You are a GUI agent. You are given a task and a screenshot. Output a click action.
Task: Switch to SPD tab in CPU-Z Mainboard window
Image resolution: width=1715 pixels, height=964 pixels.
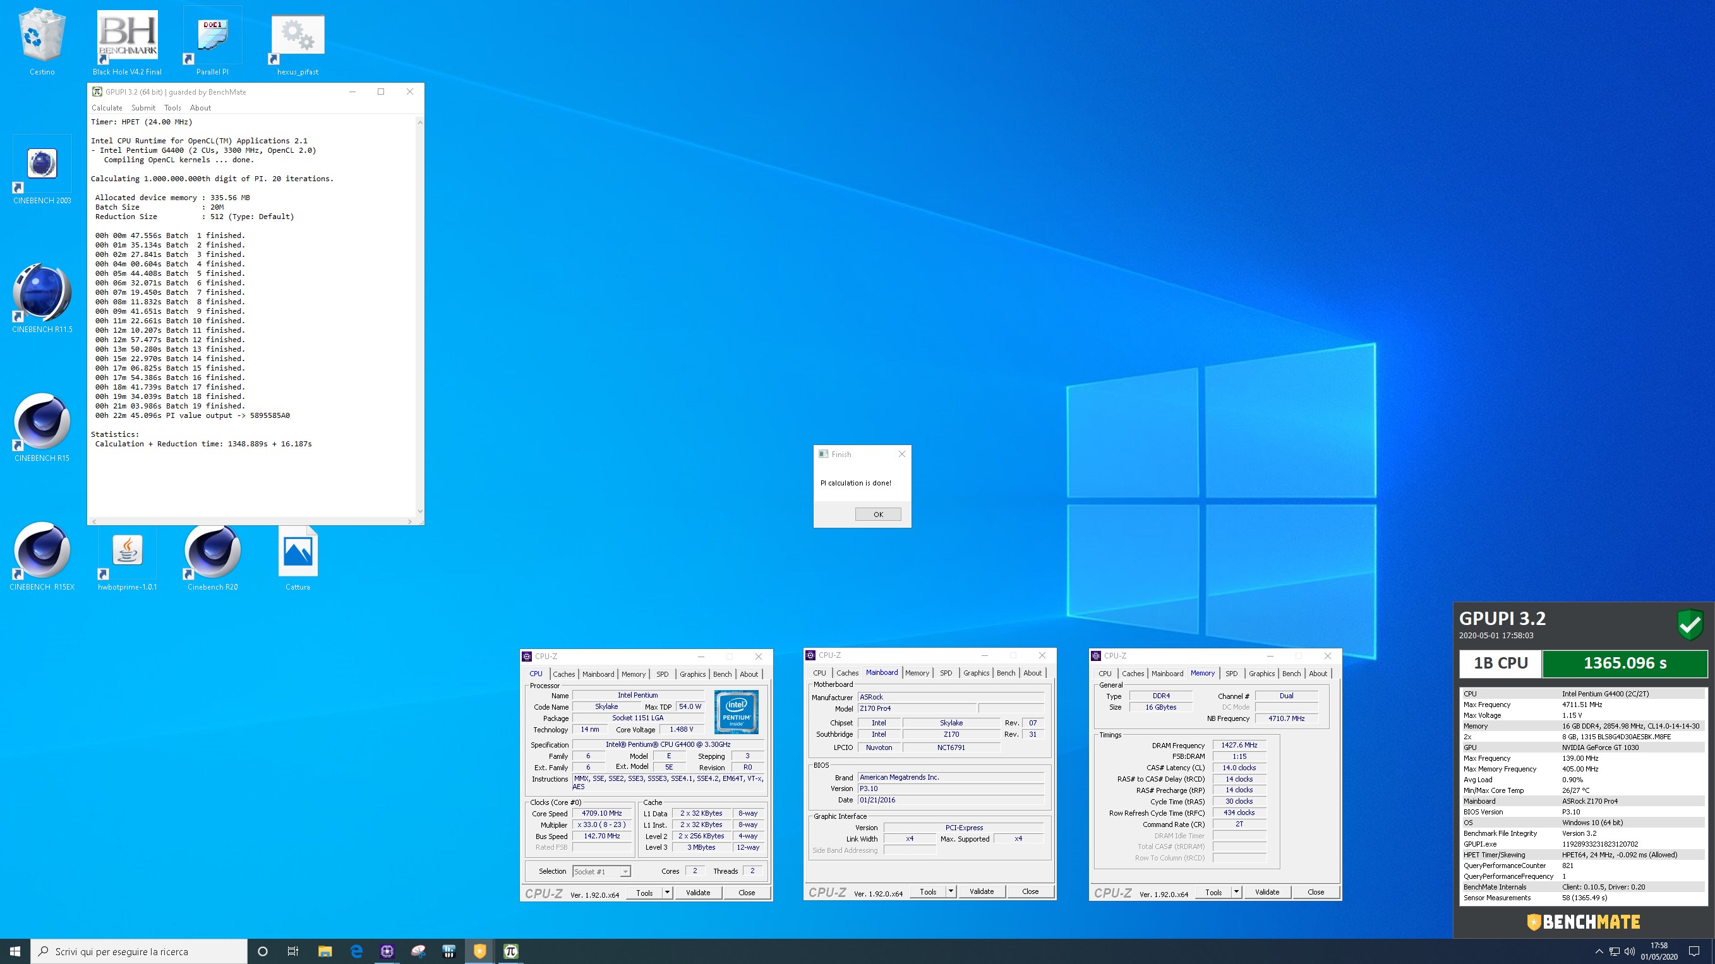tap(946, 673)
